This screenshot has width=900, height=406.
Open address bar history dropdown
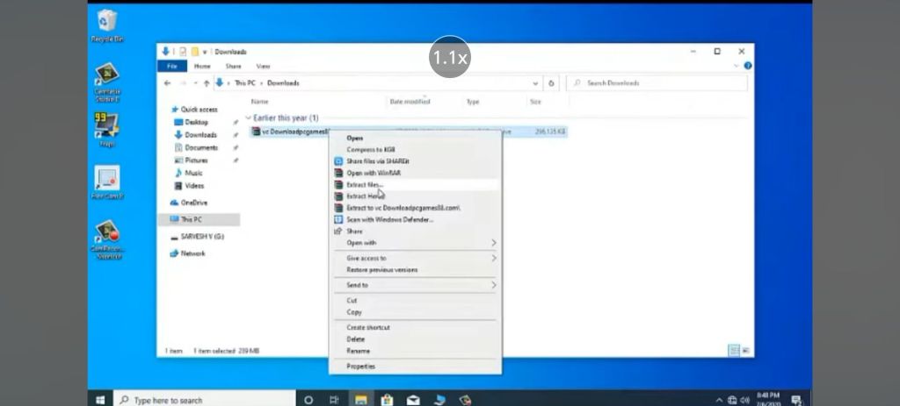click(536, 83)
